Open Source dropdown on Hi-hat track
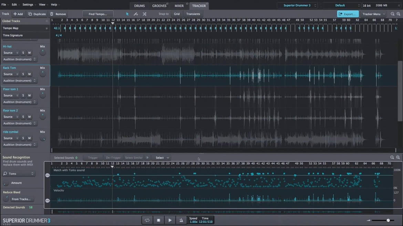 tap(11, 53)
